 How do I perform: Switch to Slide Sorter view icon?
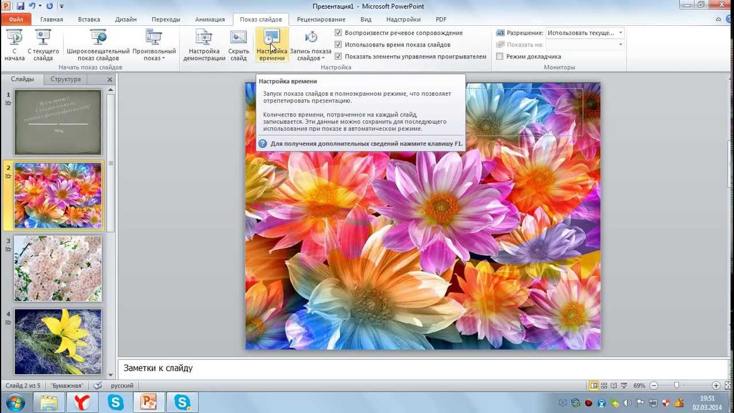604,386
